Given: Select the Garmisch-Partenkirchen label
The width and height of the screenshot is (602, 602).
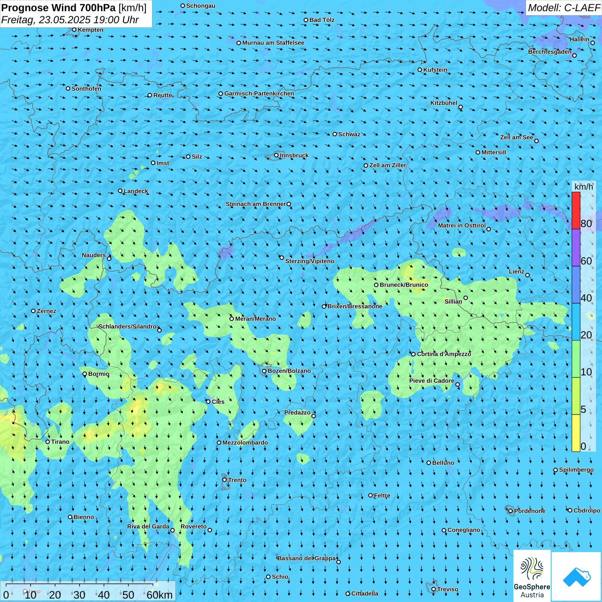Looking at the screenshot, I should click(x=259, y=93).
